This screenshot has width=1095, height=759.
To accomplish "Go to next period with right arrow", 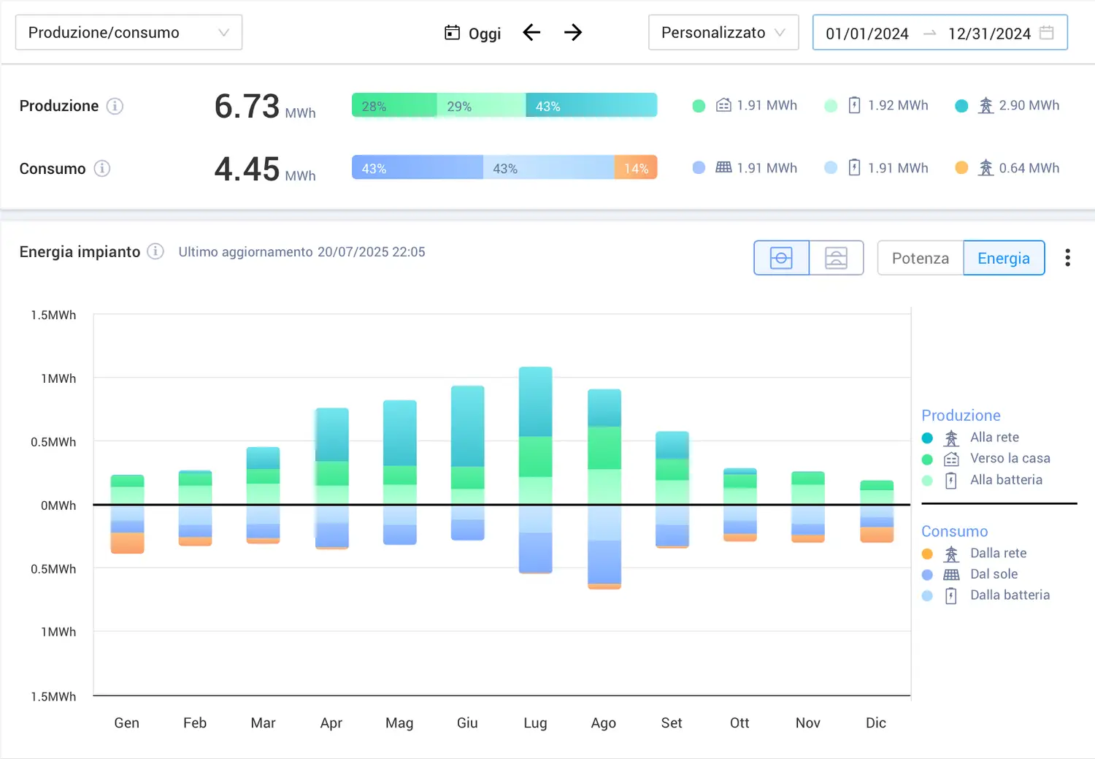I will click(573, 32).
